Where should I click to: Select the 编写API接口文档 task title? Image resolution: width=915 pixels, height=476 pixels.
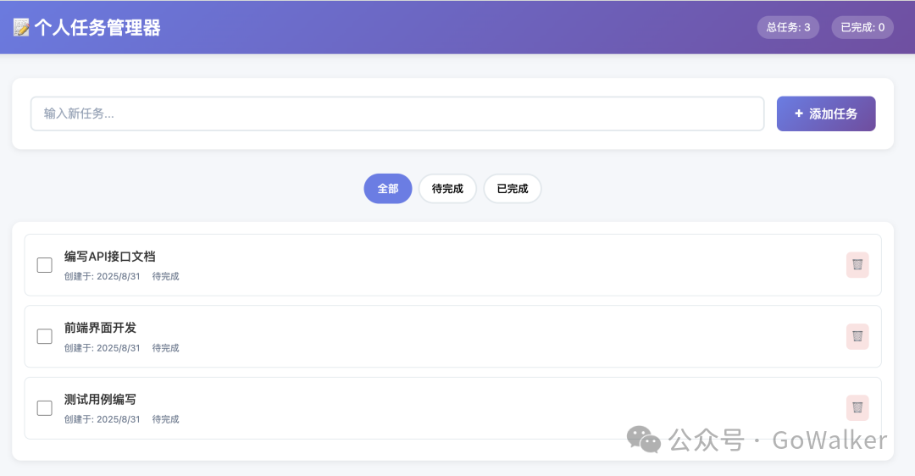point(109,257)
